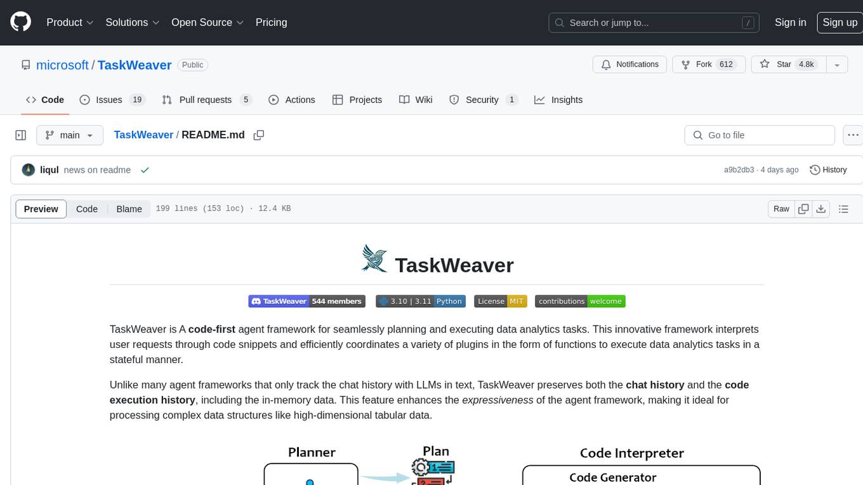Click the pull requests count 5 badge
Screen dimensions: 863x485
[246, 100]
